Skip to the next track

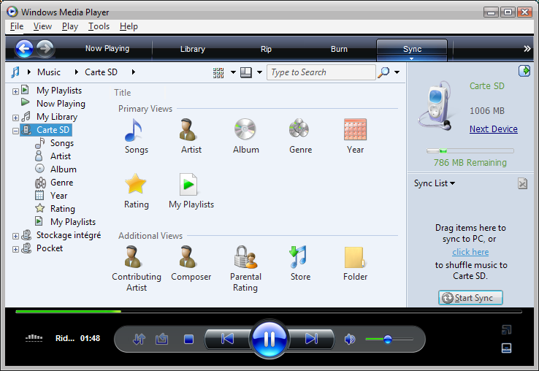coord(311,339)
